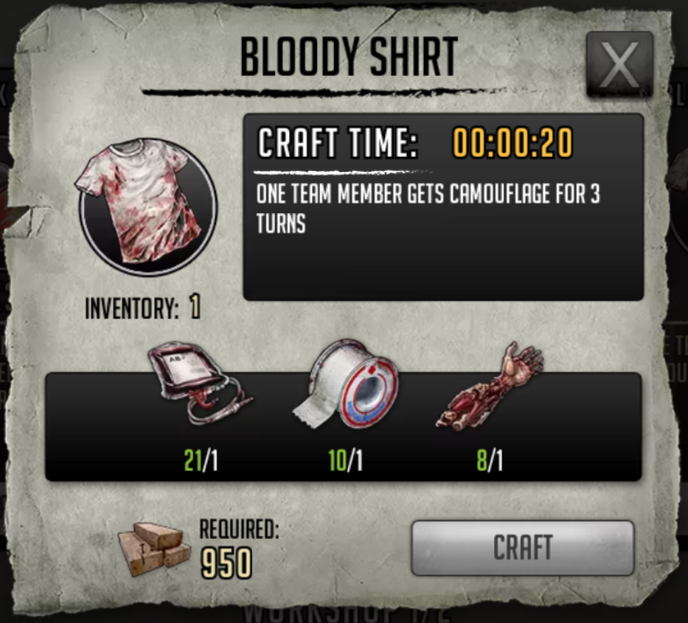Image resolution: width=688 pixels, height=623 pixels.
Task: Click the Workshop text behind the dialog
Action: tap(347, 613)
